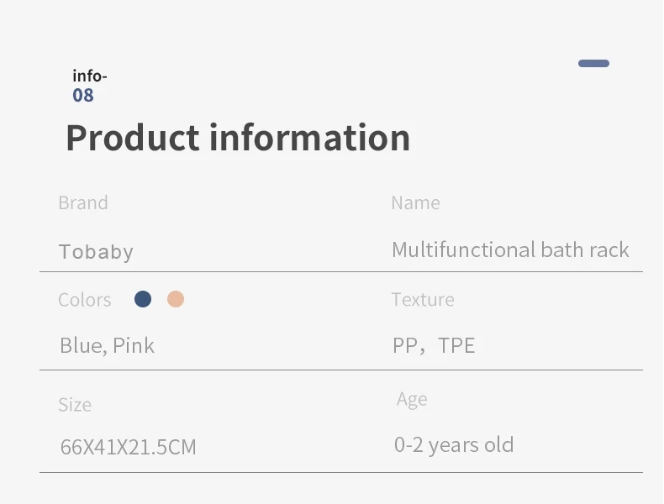
Task: Select the Tobaby brand value
Action: click(x=96, y=251)
